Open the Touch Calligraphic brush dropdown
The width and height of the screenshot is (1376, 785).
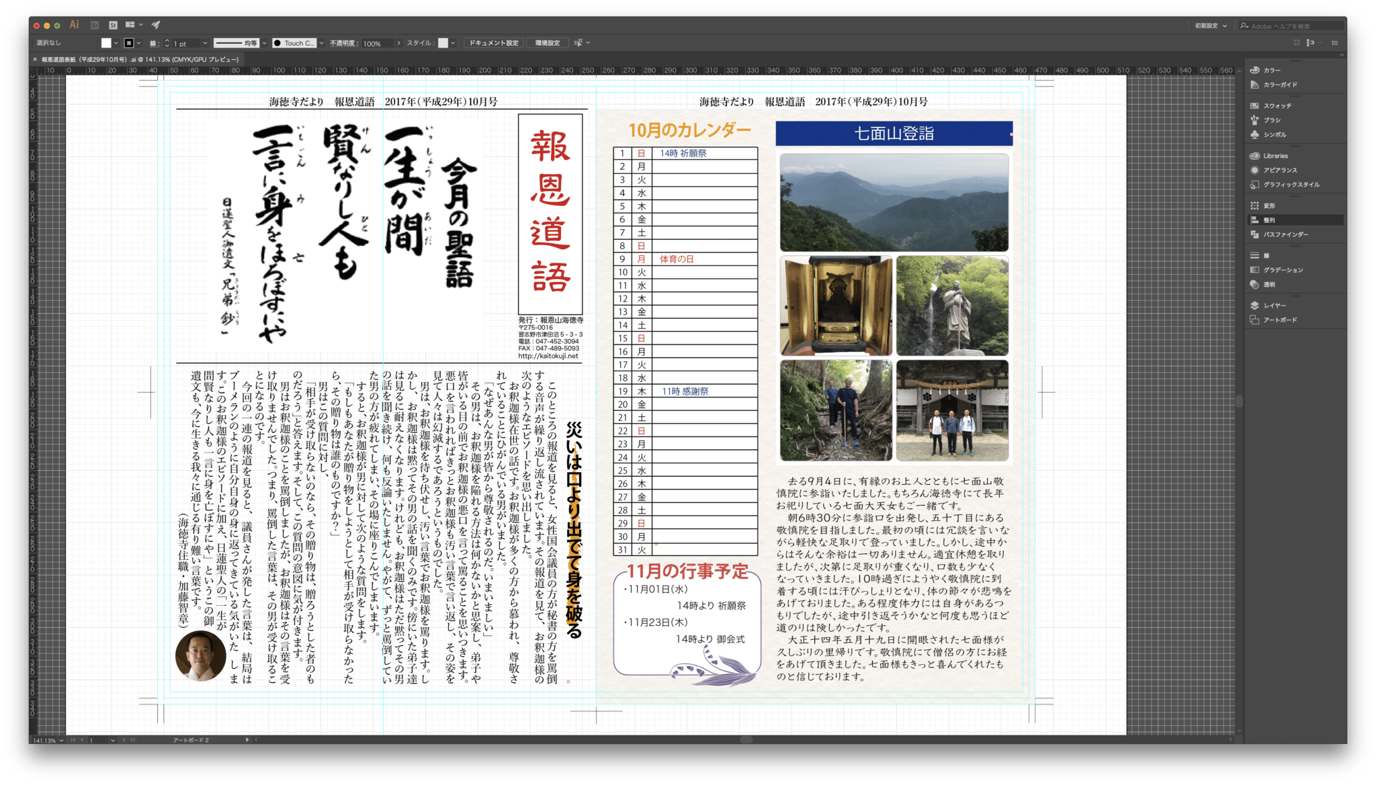(x=321, y=43)
